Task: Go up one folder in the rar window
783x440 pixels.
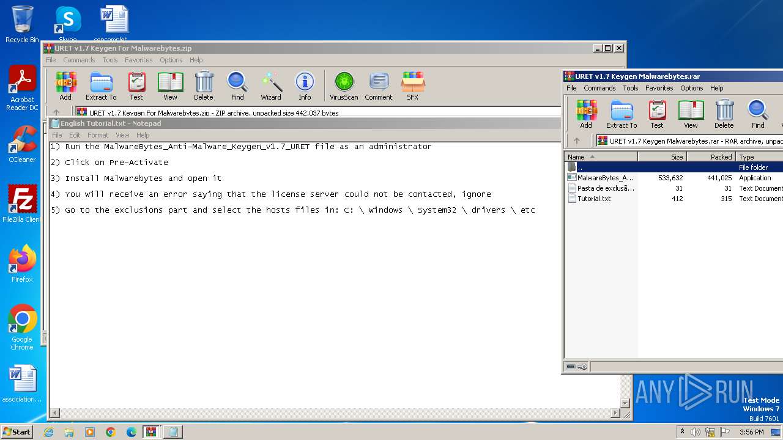Action: click(576, 141)
